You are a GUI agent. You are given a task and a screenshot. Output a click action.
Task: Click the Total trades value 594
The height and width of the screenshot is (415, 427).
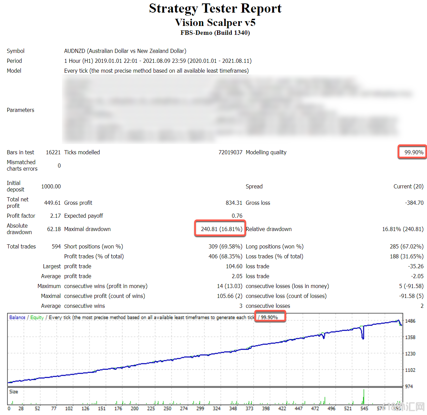56,246
